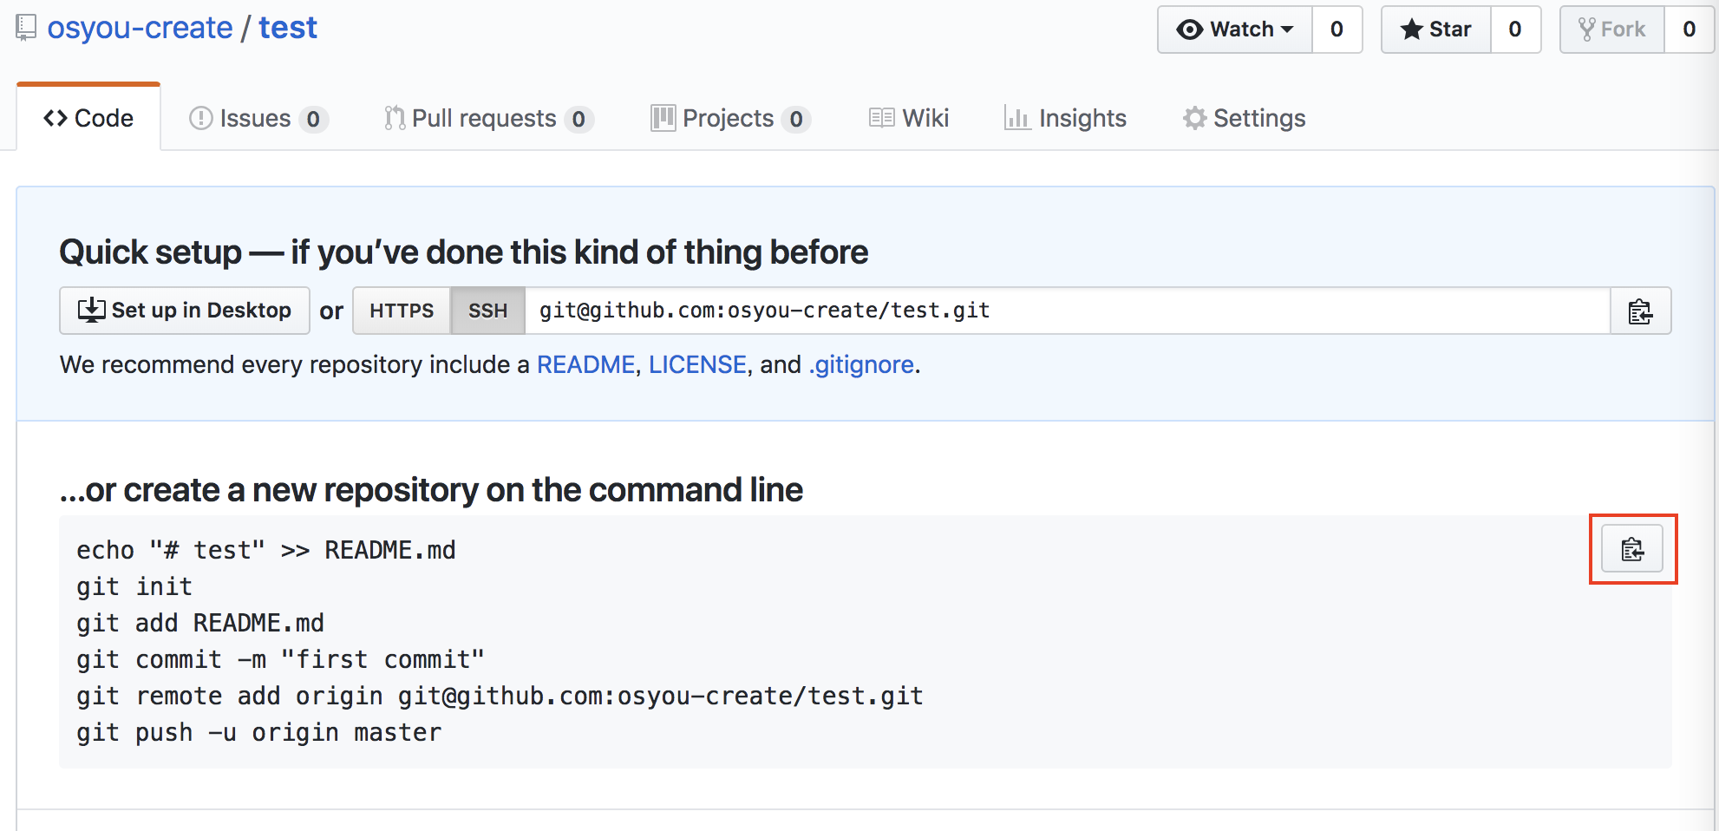Image resolution: width=1719 pixels, height=831 pixels.
Task: Click the clone URL text field
Action: click(1068, 311)
